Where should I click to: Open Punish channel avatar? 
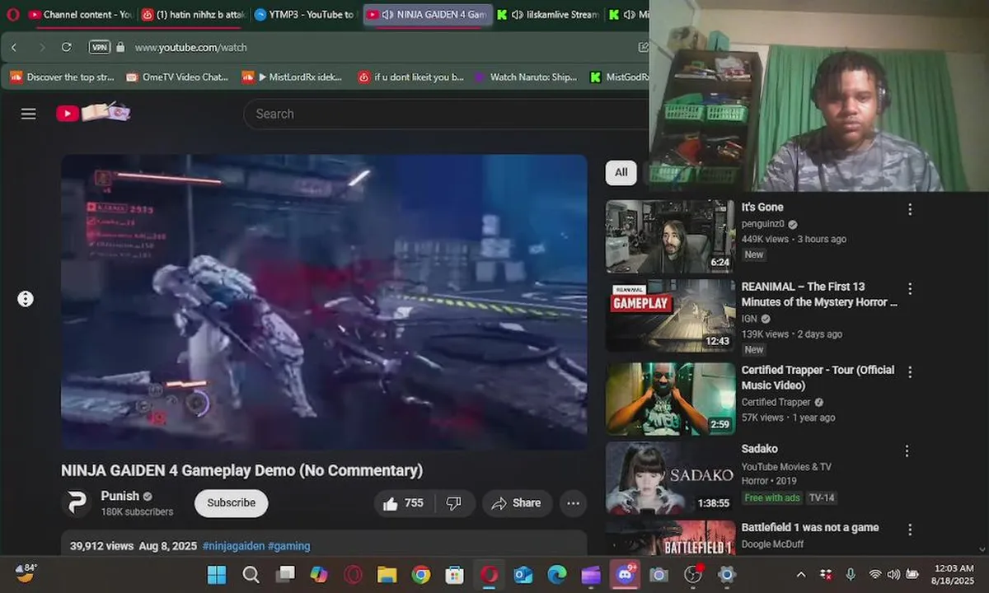pos(77,502)
